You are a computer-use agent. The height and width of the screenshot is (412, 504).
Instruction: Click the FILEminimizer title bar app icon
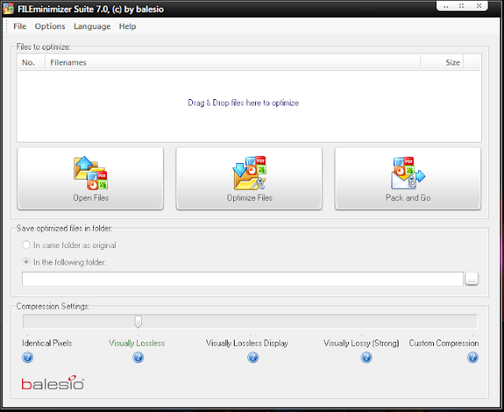(x=9, y=9)
